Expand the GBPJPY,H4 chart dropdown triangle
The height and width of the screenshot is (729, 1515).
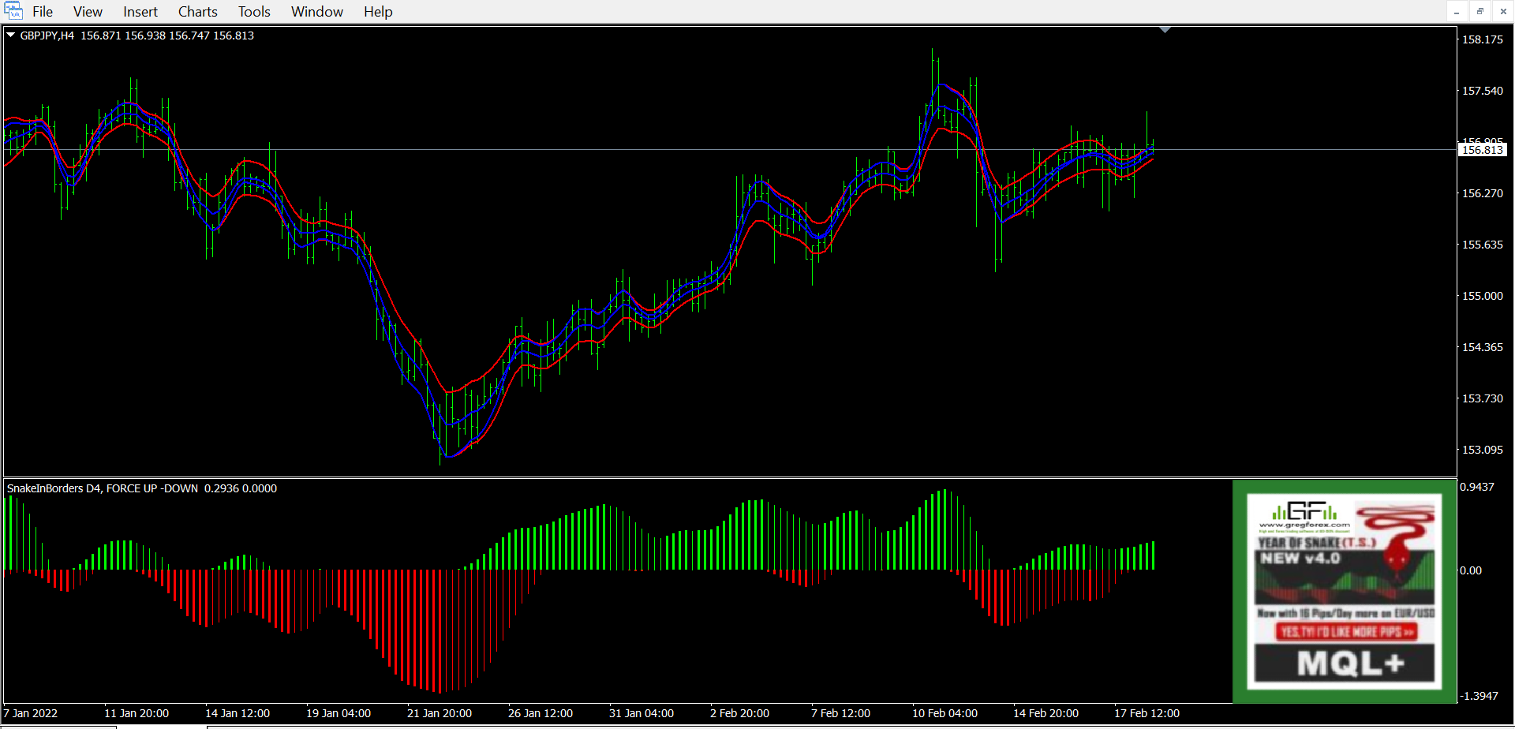pyautogui.click(x=11, y=35)
